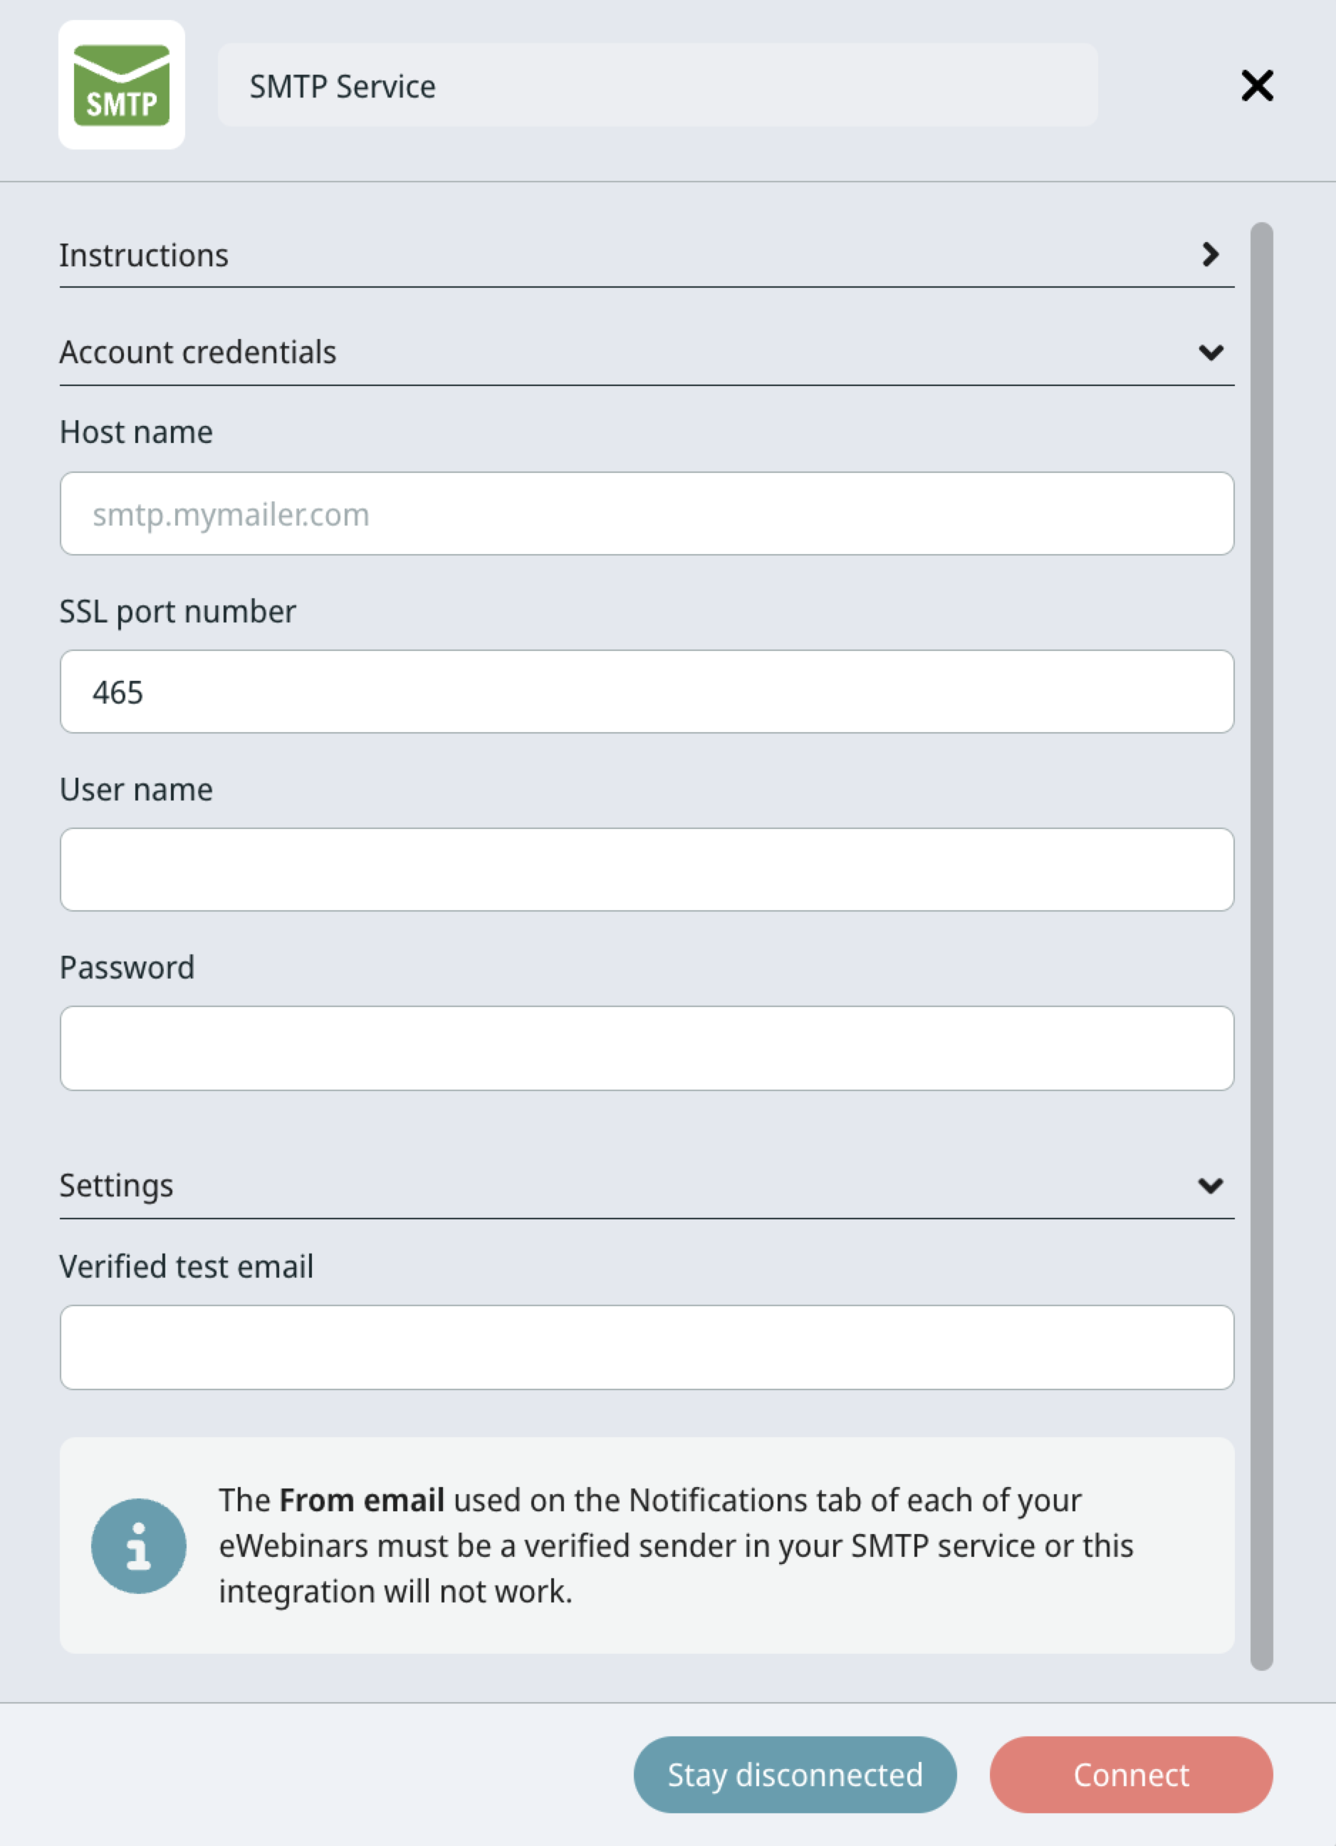1336x1846 pixels.
Task: Click the Host name input field
Action: (646, 513)
